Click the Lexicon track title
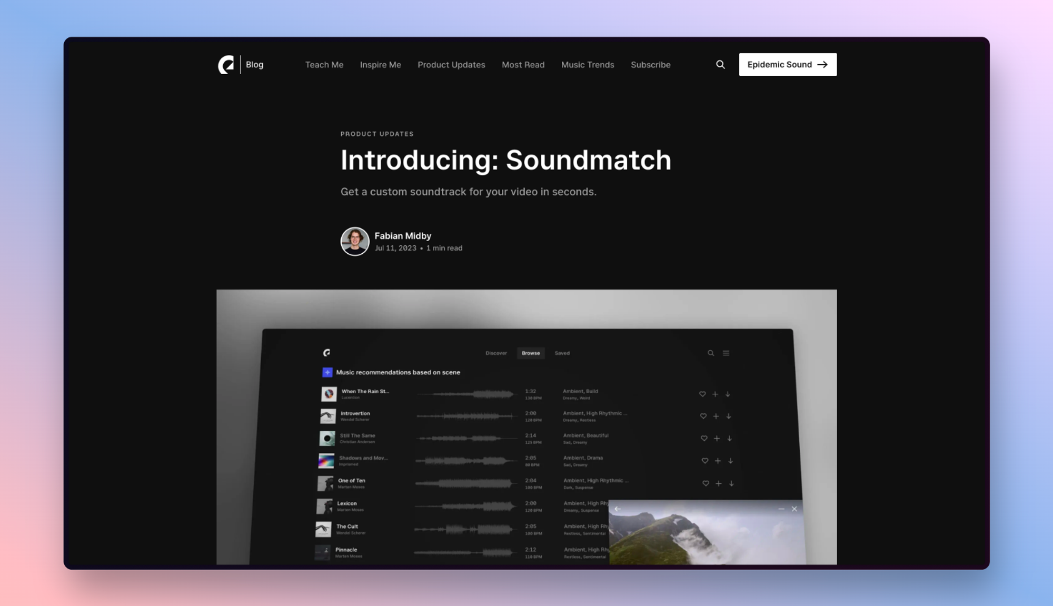Viewport: 1053px width, 606px height. coord(346,503)
